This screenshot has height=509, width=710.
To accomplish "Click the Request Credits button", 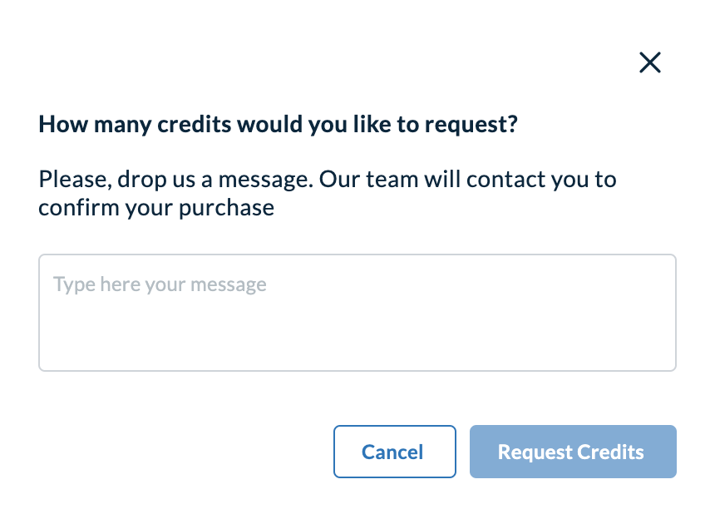I will pos(572,452).
